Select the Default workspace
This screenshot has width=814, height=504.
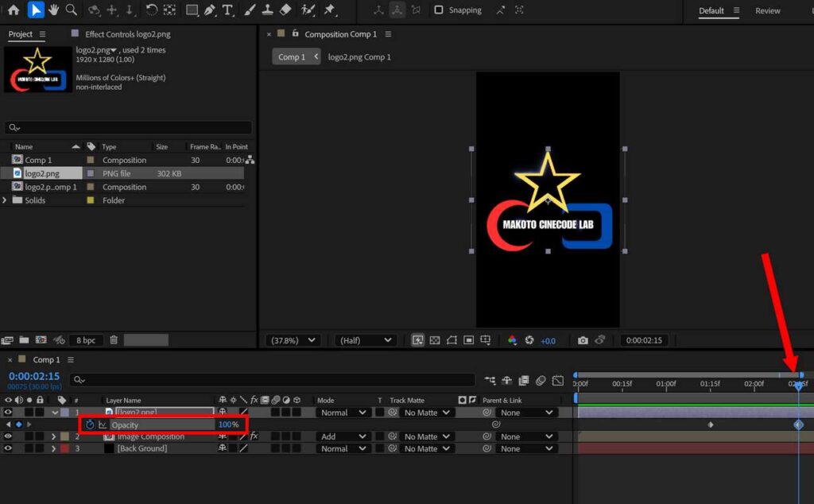(x=711, y=10)
